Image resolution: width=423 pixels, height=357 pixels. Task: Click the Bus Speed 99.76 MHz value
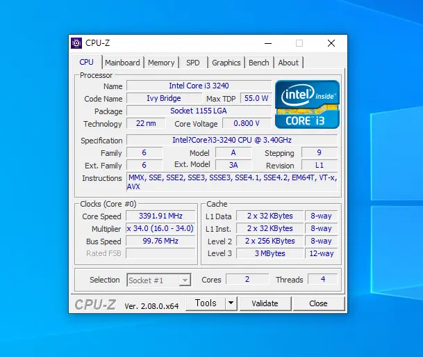[160, 241]
